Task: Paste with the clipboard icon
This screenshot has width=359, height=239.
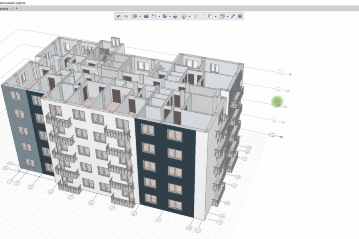Action: (210, 16)
